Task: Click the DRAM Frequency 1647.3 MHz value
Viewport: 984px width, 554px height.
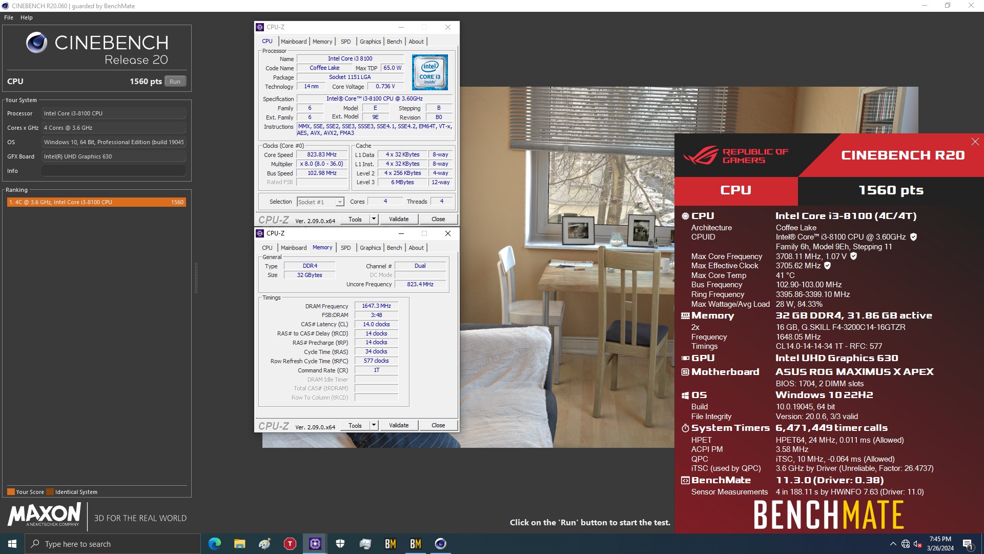Action: [376, 306]
